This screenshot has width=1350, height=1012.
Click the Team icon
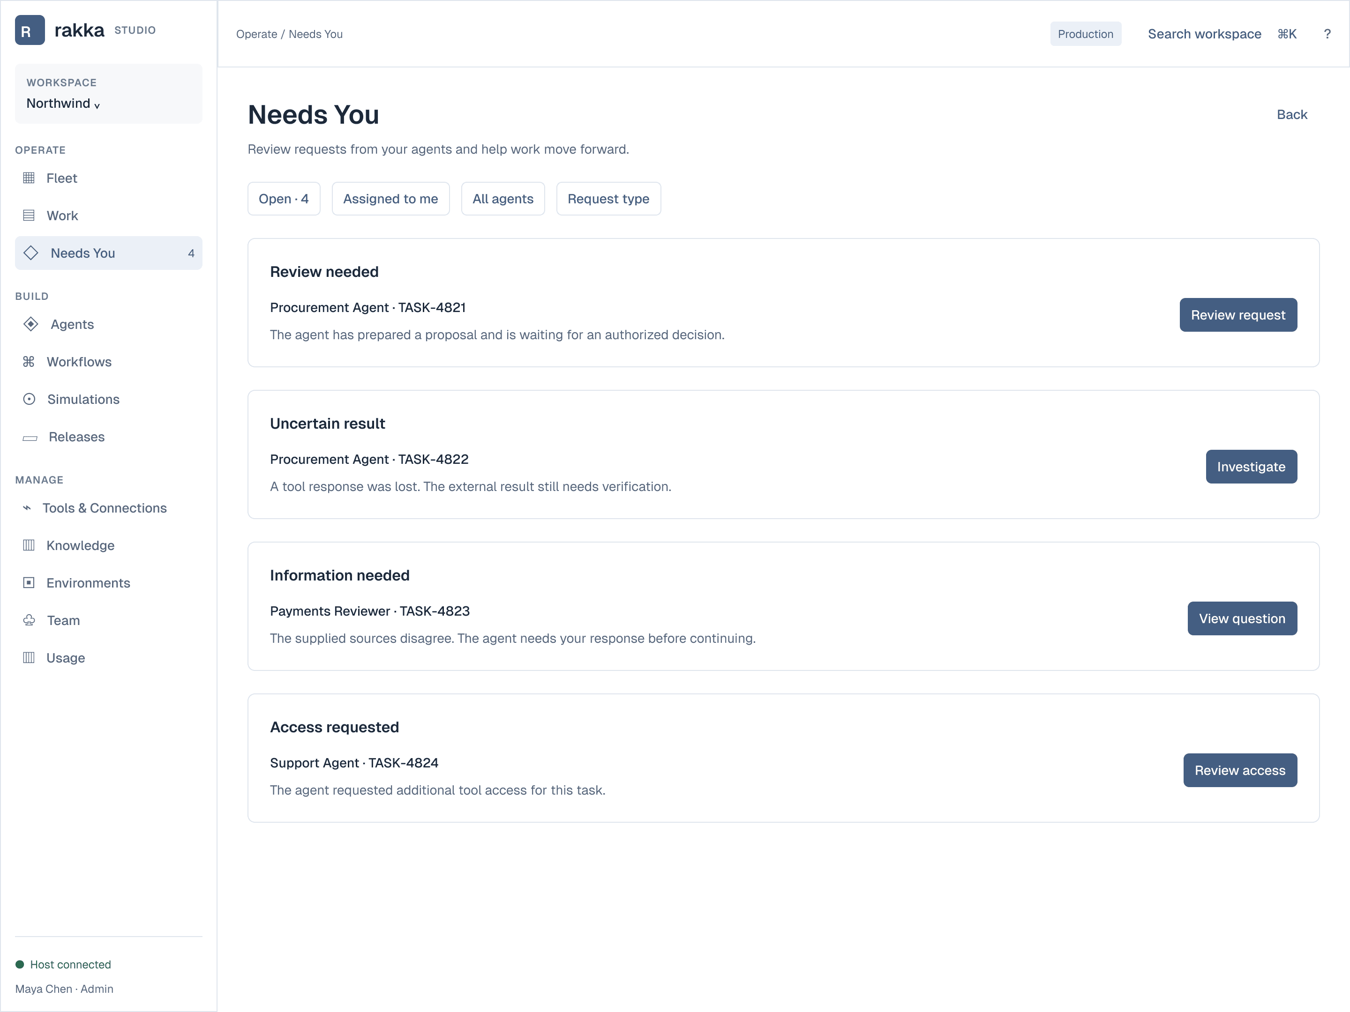coord(29,620)
